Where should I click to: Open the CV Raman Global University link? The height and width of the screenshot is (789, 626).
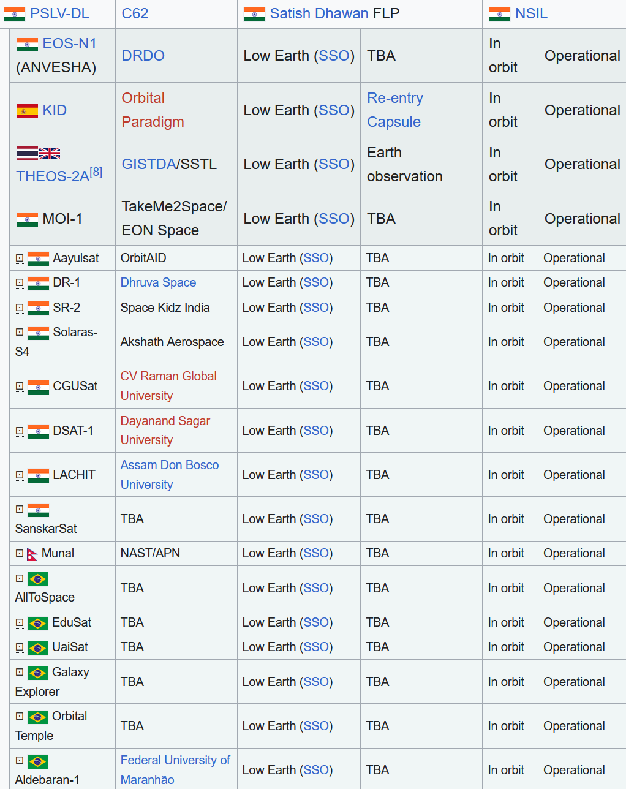(168, 386)
